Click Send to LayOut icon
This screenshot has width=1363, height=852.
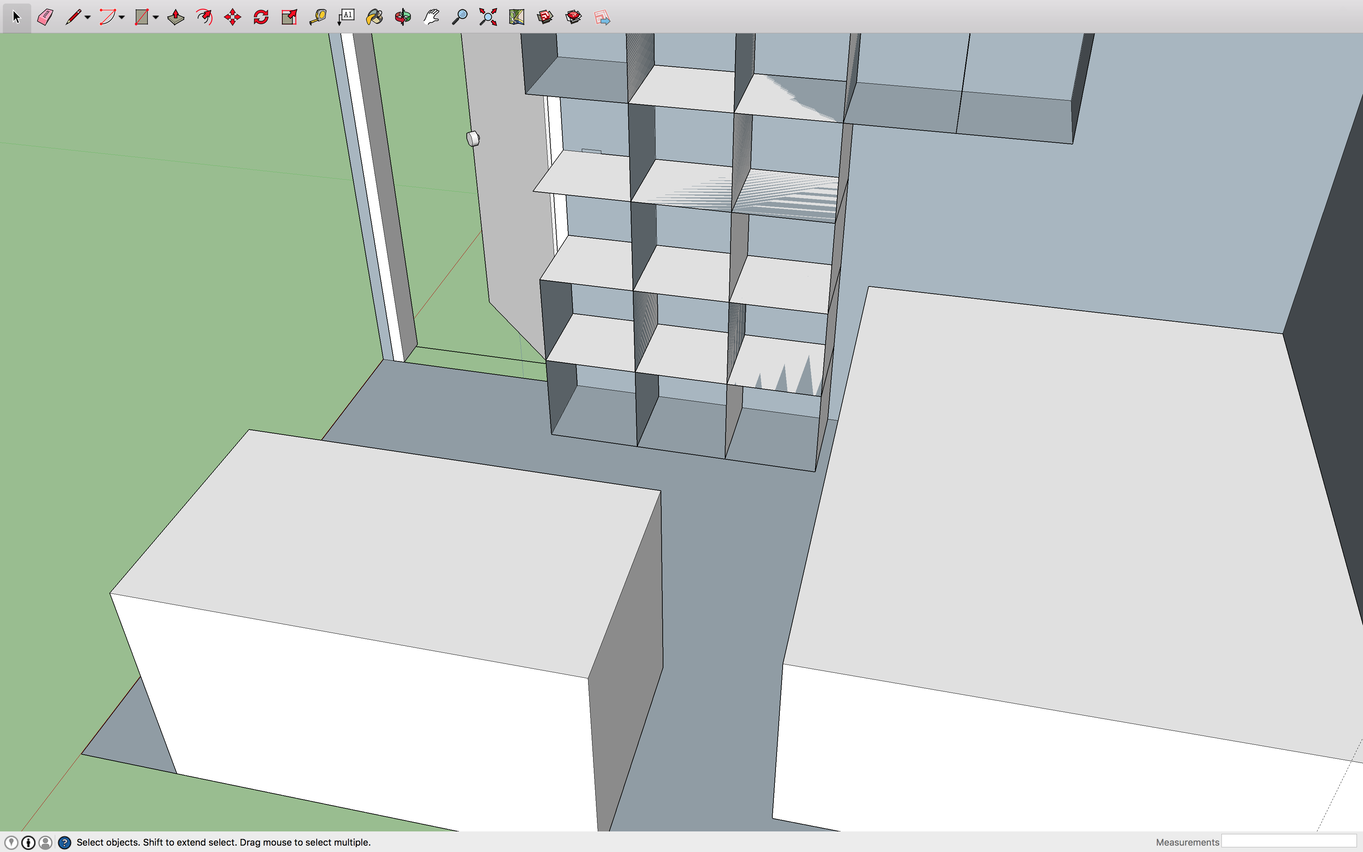[x=602, y=17]
